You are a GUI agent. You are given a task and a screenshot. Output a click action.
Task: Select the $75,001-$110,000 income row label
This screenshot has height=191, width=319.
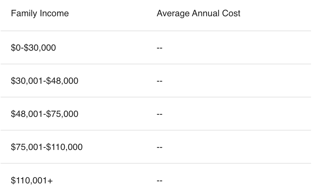pos(47,147)
